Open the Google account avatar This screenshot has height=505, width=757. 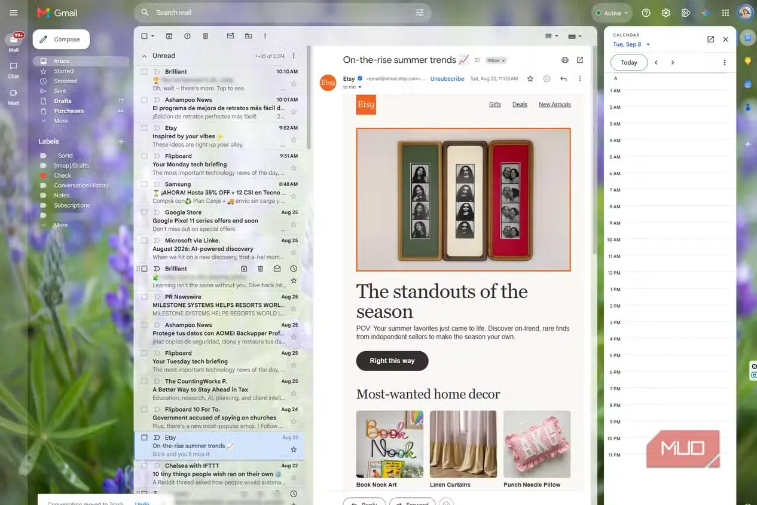tap(745, 13)
